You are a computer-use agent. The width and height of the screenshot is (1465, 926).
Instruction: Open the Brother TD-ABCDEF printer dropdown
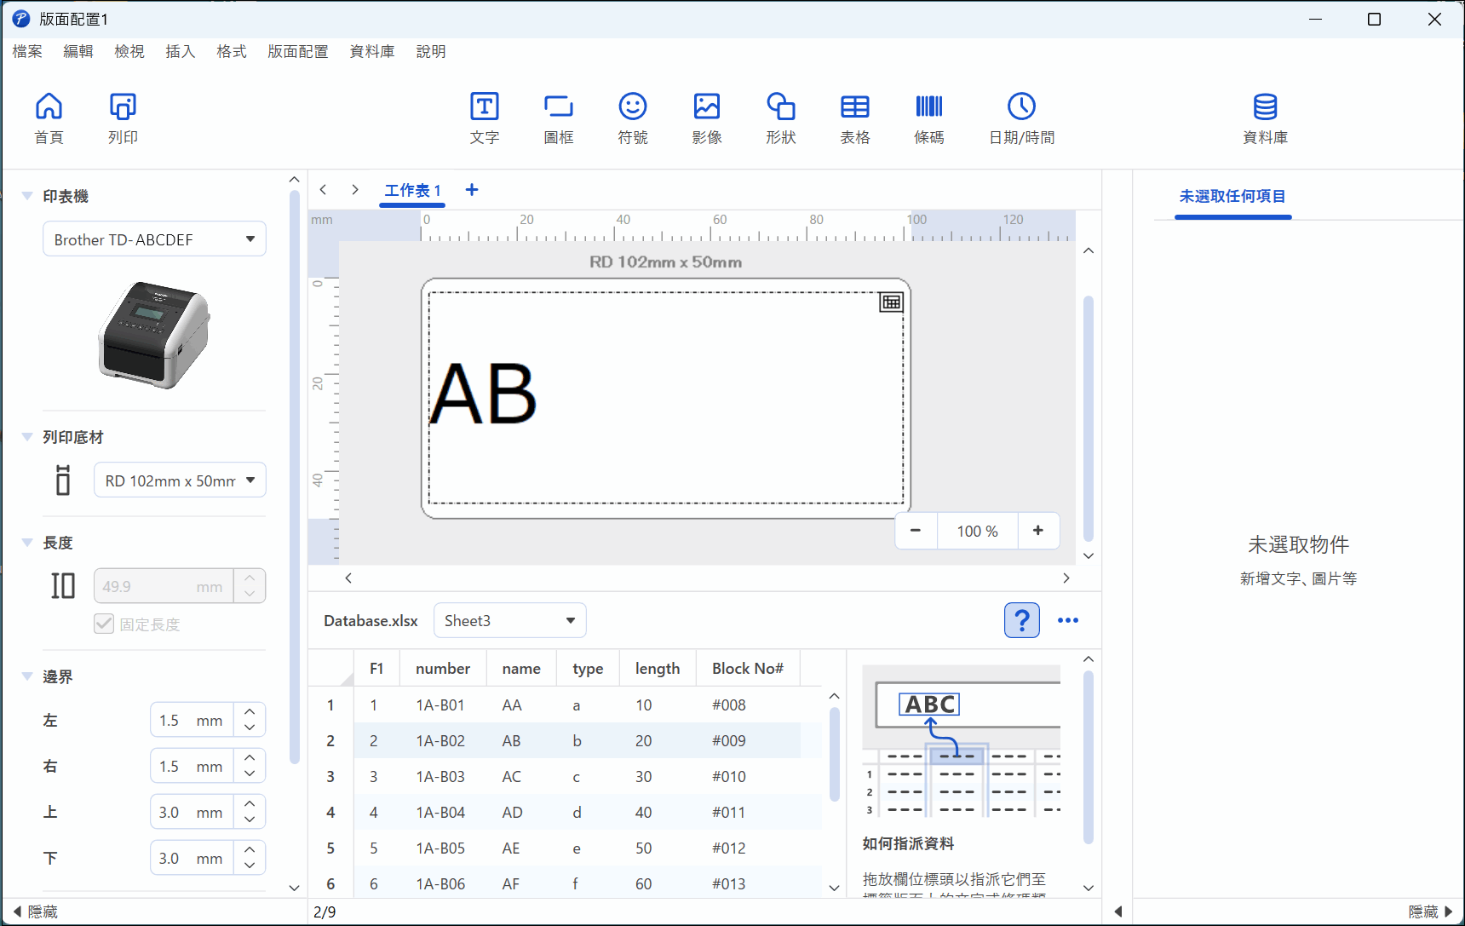pos(154,239)
